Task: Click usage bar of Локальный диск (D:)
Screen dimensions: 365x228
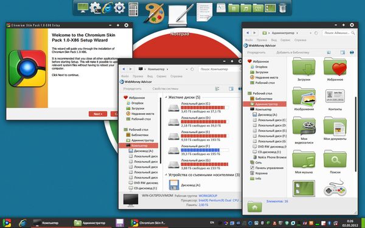Action: point(204,122)
